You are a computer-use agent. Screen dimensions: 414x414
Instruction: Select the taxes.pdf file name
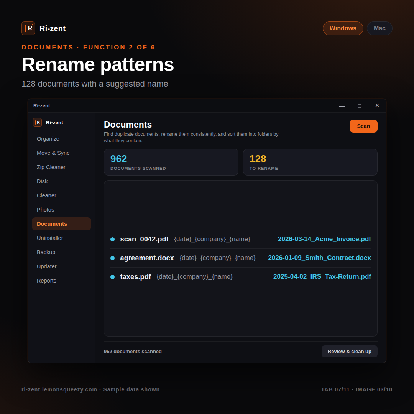pyautogui.click(x=135, y=277)
